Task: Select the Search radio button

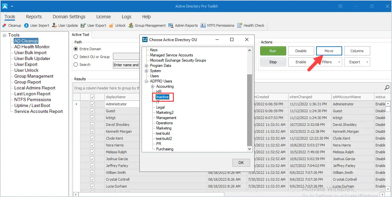Action: pos(76,65)
